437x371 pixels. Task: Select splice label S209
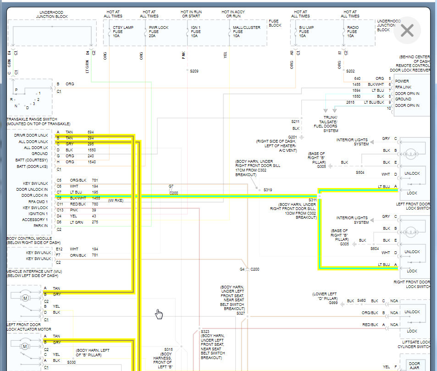[194, 71]
